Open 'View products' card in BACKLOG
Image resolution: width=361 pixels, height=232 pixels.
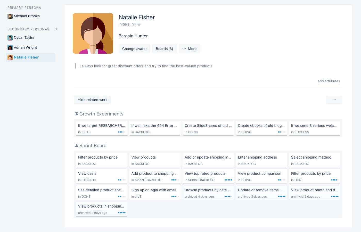[x=155, y=160]
